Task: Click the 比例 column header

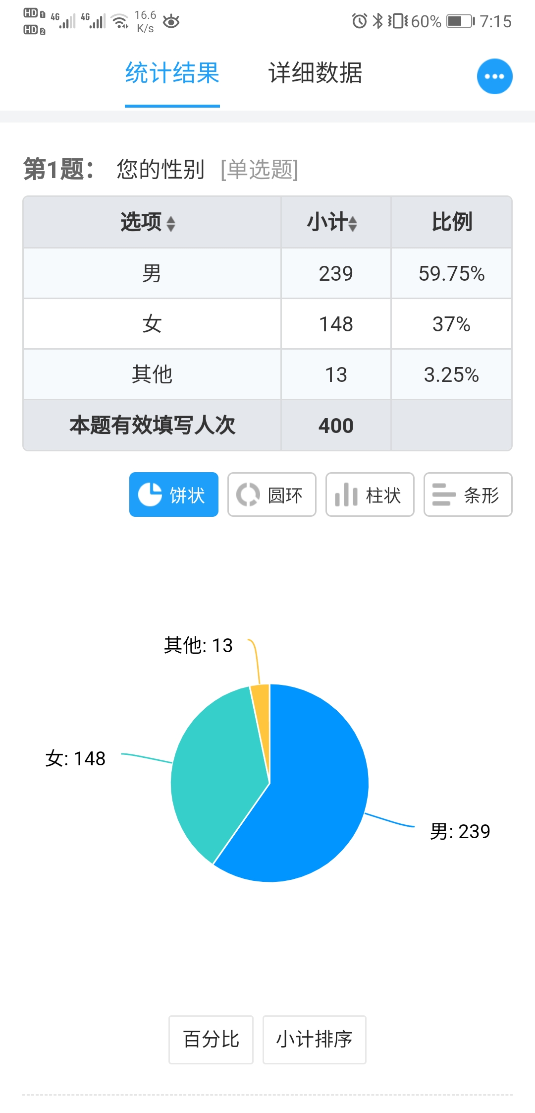Action: click(x=452, y=222)
